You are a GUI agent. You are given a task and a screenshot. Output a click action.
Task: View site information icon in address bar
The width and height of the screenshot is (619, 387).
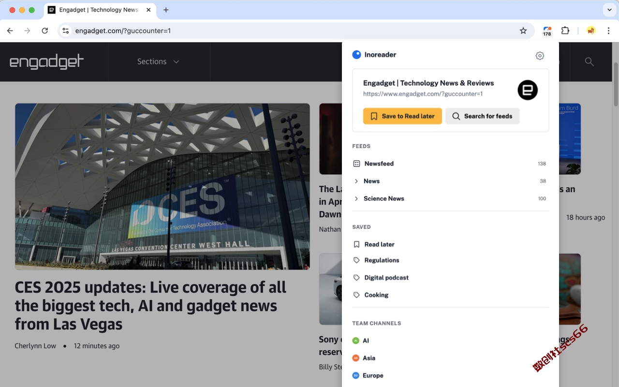point(66,30)
